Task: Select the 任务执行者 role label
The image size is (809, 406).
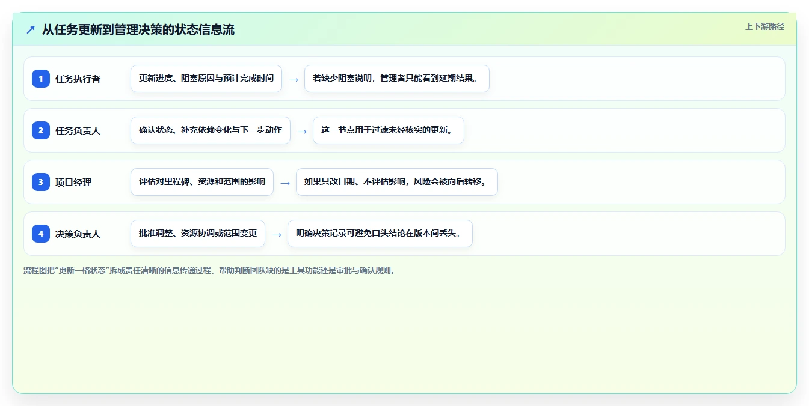Action: click(x=78, y=79)
